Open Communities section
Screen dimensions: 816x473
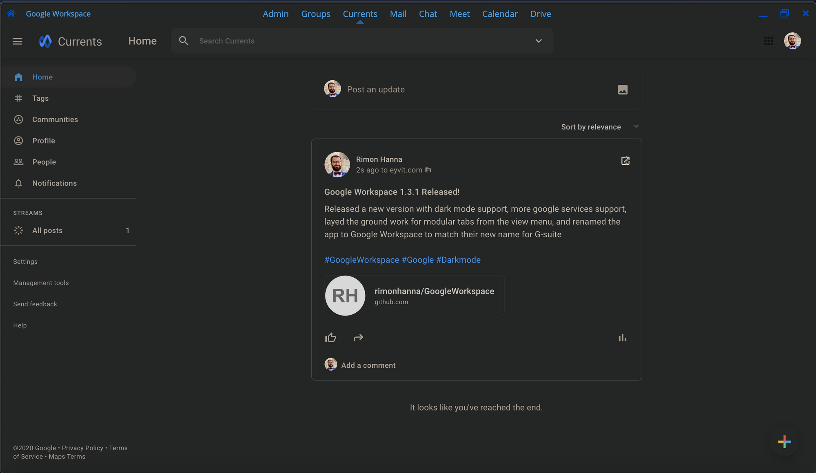click(x=55, y=119)
